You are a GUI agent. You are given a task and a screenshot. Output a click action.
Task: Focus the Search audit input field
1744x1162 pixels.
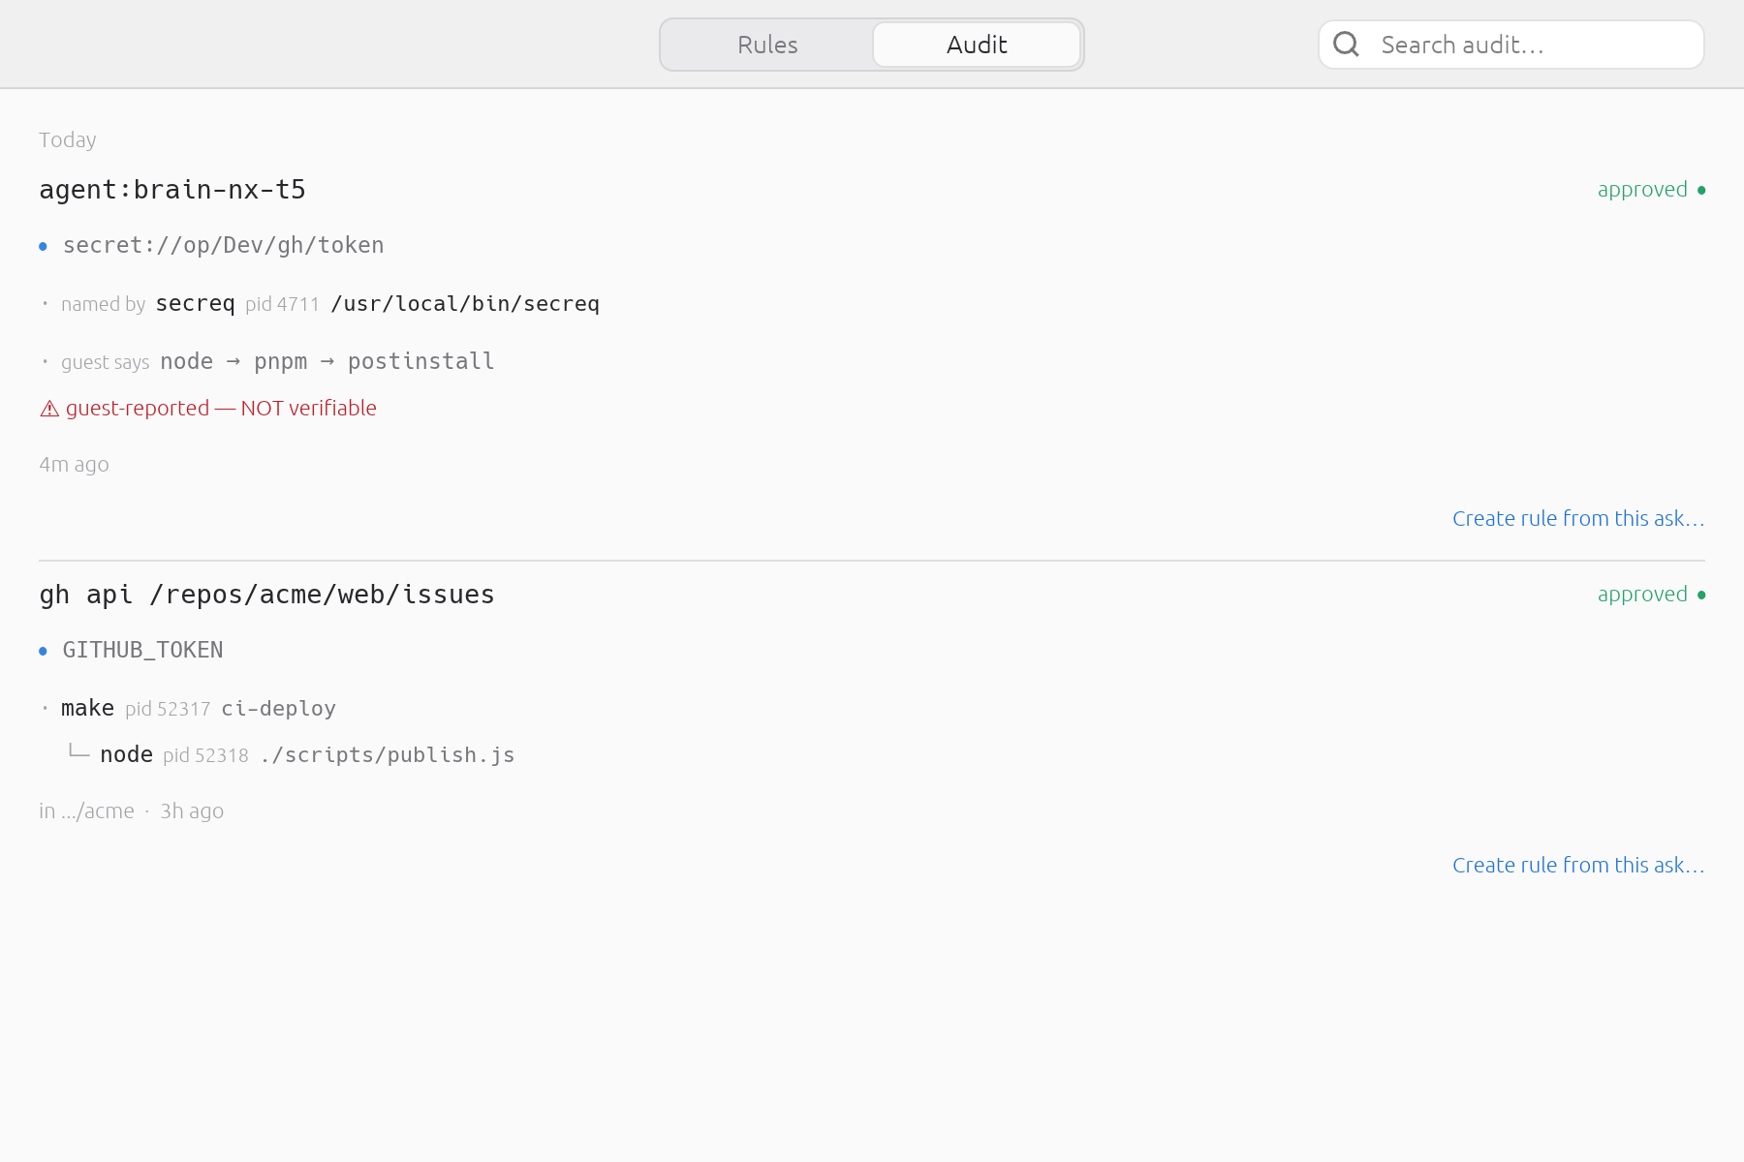[1511, 45]
